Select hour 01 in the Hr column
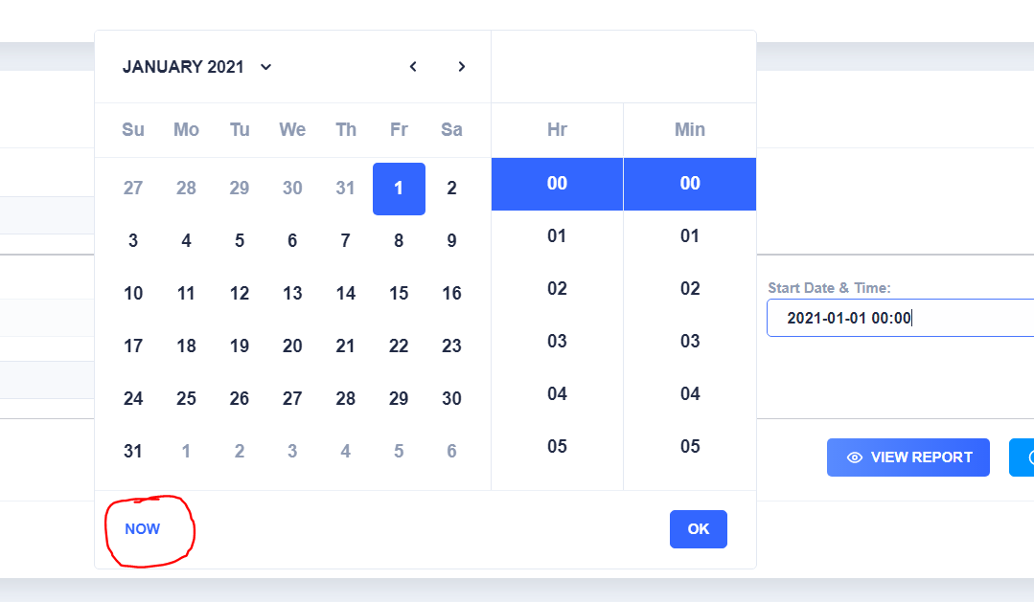The width and height of the screenshot is (1034, 602). click(557, 235)
